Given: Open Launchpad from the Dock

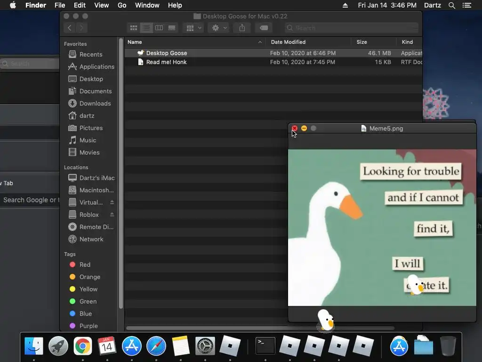Looking at the screenshot, I should tap(58, 346).
